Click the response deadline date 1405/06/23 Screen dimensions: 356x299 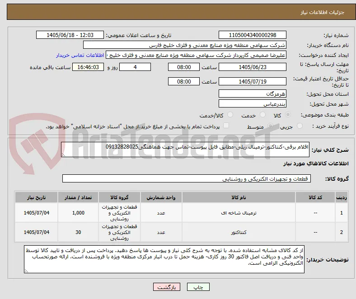(252, 67)
